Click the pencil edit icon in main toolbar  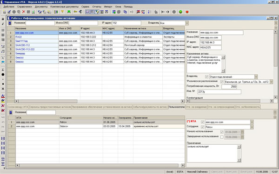(9, 12)
